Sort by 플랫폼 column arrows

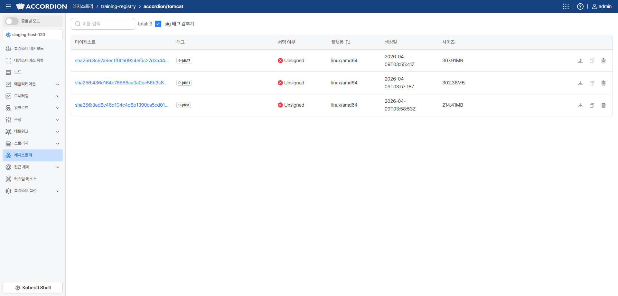tap(348, 42)
